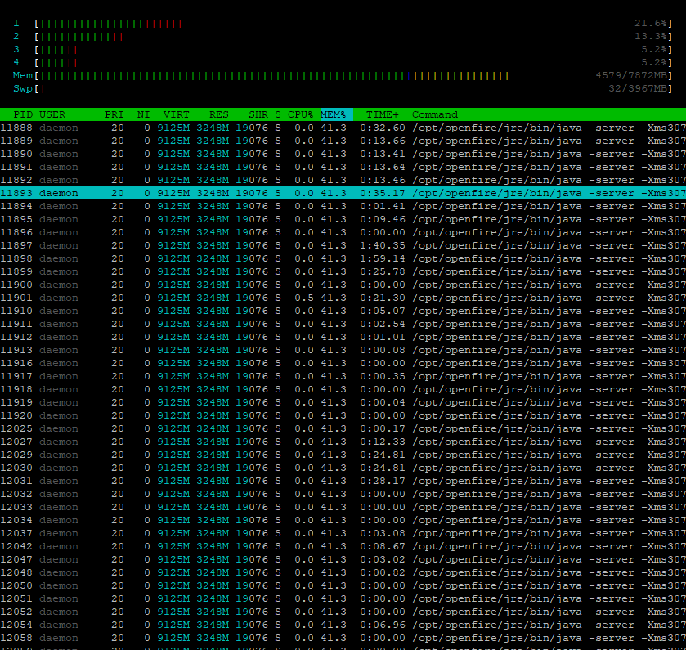Select process row with PID 12037
686x650 pixels.
pyautogui.click(x=343, y=534)
